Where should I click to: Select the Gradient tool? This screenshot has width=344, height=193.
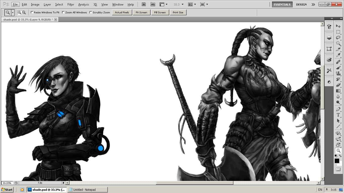pyautogui.click(x=338, y=90)
